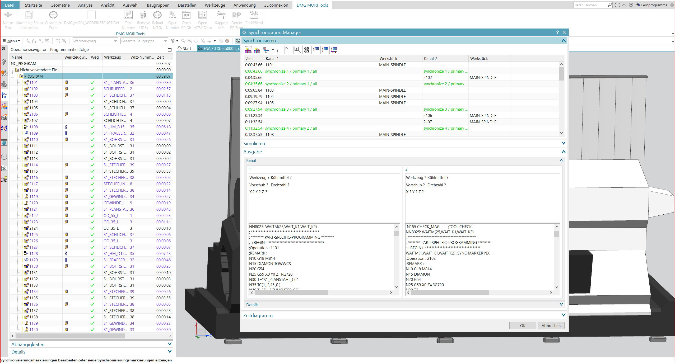675x363 pixels.
Task: Click the first sync-marker icon in Synchronization Manager
Action: click(x=248, y=50)
